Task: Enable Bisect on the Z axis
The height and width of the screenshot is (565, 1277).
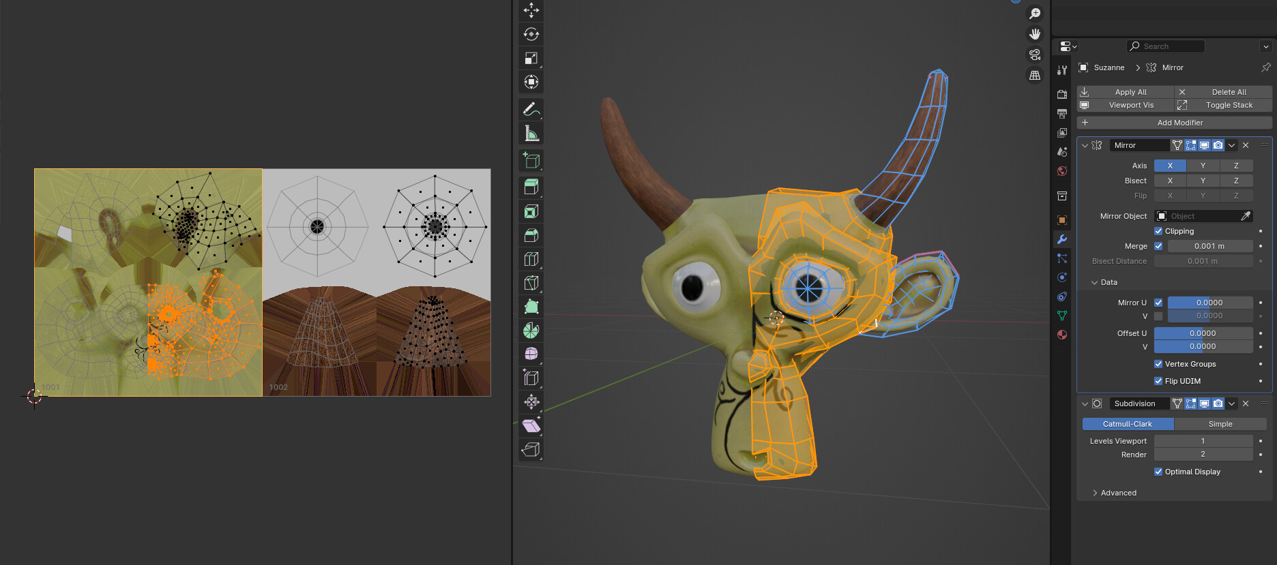Action: [1236, 181]
